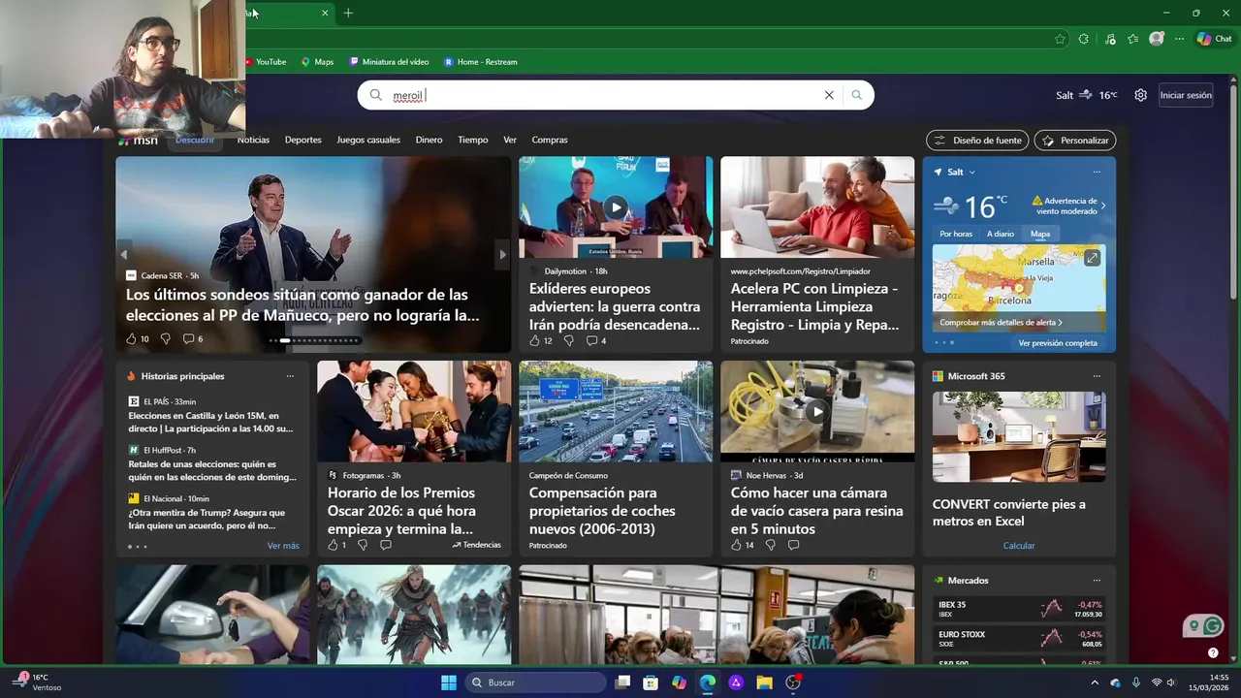Click the search magnifier button in MSN search box
1241x698 pixels.
[x=856, y=95]
